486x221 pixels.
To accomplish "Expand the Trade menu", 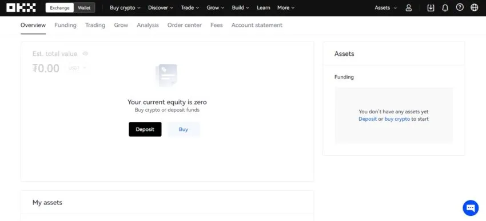I will click(189, 8).
